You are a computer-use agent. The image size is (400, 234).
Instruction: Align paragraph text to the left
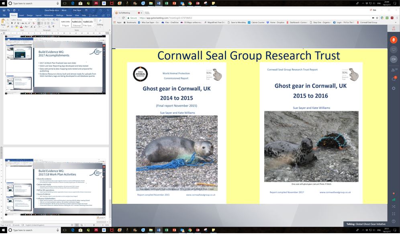coord(39,23)
